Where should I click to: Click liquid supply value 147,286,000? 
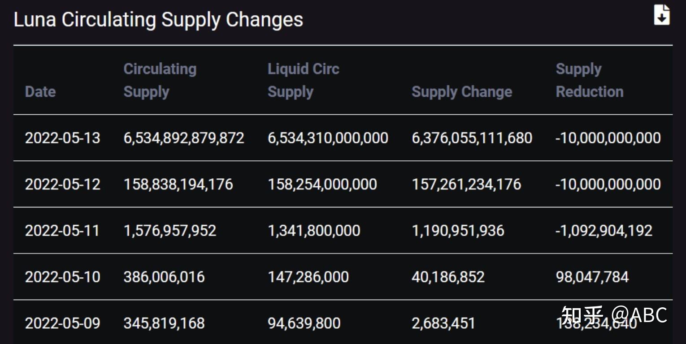tap(308, 277)
